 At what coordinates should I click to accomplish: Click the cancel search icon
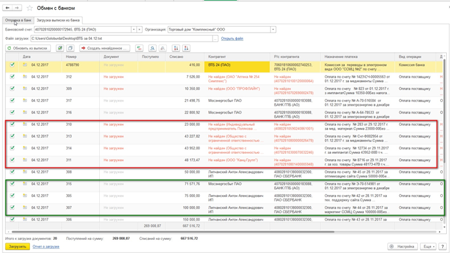click(x=162, y=48)
